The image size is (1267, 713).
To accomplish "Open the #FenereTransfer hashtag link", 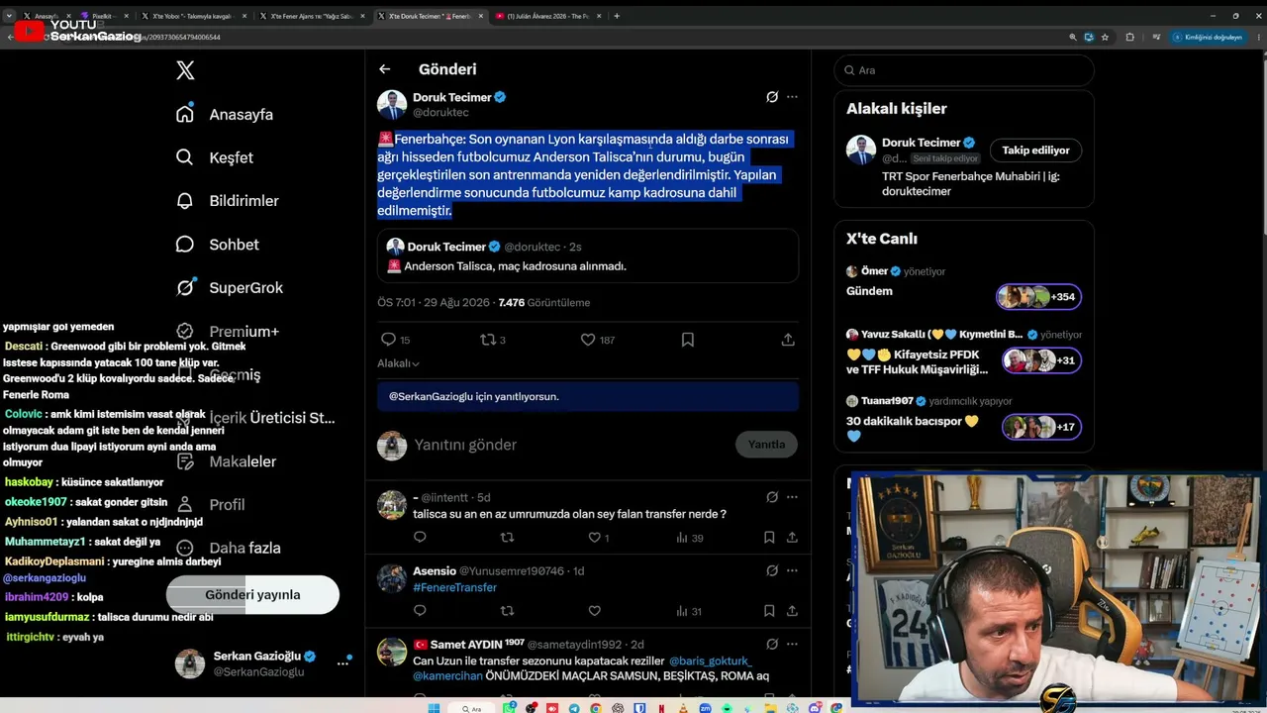I will [454, 587].
